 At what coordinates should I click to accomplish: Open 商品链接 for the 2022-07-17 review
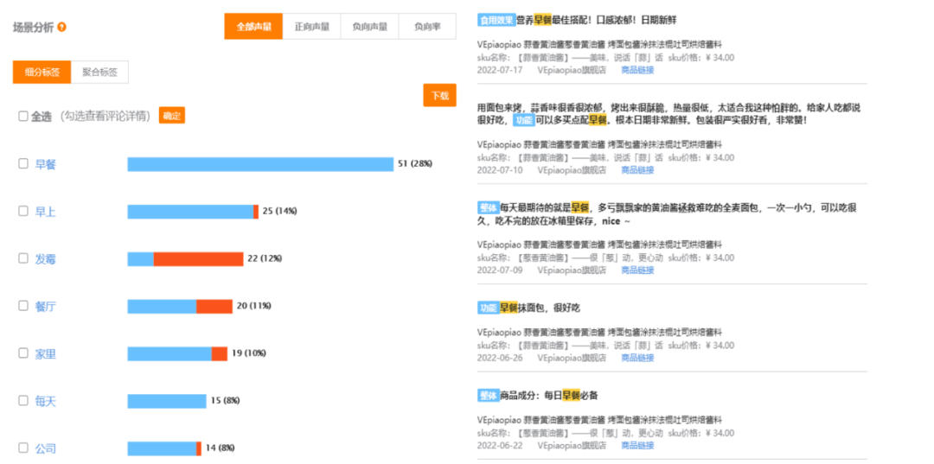click(637, 70)
